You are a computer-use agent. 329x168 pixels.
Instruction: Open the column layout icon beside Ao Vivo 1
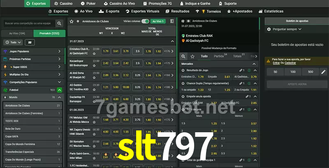pos(171,21)
